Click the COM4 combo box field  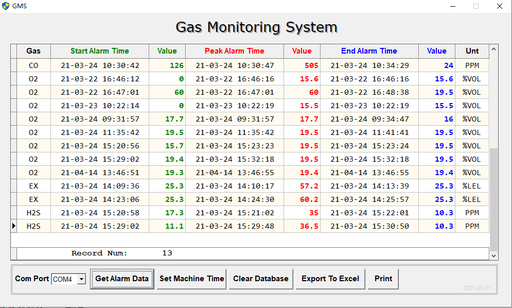click(63, 279)
